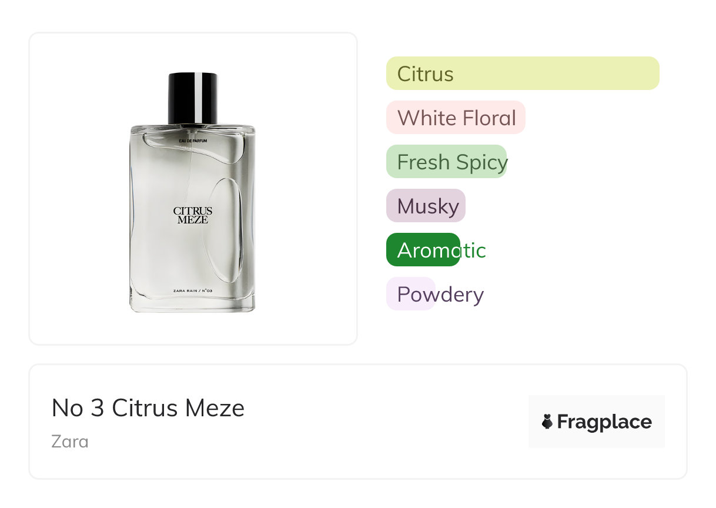Screen dimensions: 716x508
Task: Click the ZARA RAIN / N°03 bottle text
Action: click(193, 290)
